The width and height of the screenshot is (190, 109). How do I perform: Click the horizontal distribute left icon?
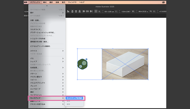click(x=84, y=11)
